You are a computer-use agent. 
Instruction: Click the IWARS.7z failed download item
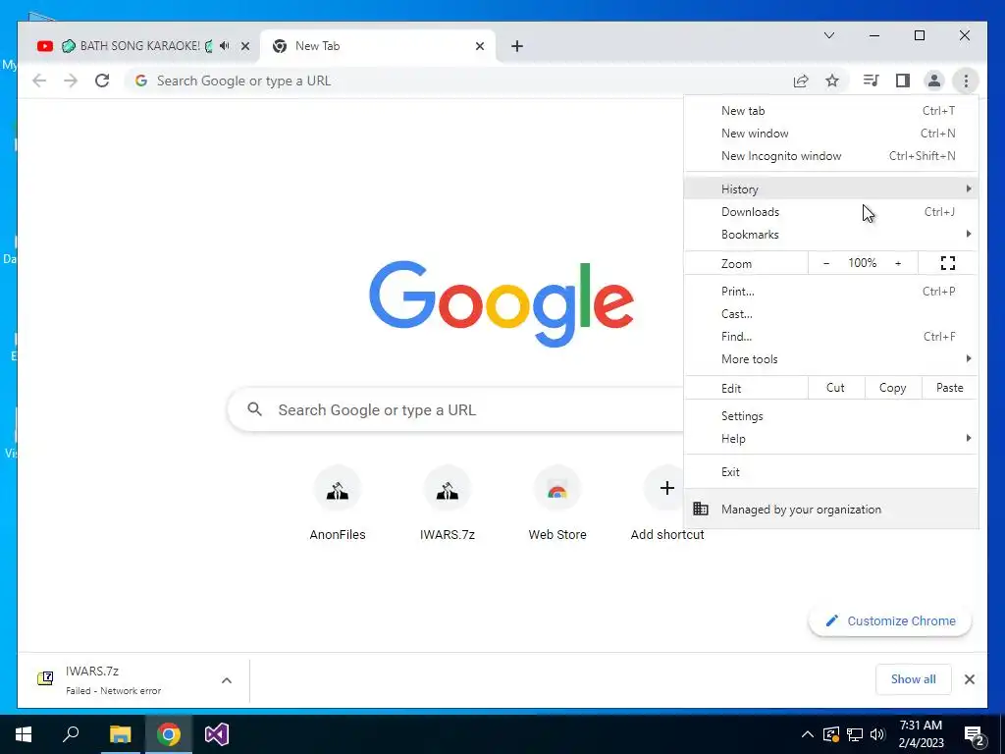coord(122,680)
